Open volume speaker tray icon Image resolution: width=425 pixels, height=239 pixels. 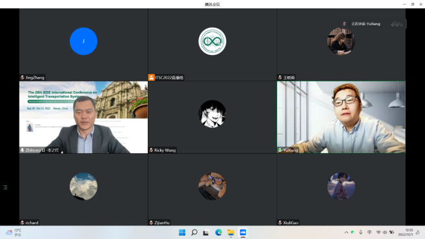point(384,233)
